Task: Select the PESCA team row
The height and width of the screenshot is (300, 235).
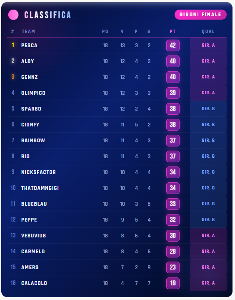Action: (x=117, y=45)
